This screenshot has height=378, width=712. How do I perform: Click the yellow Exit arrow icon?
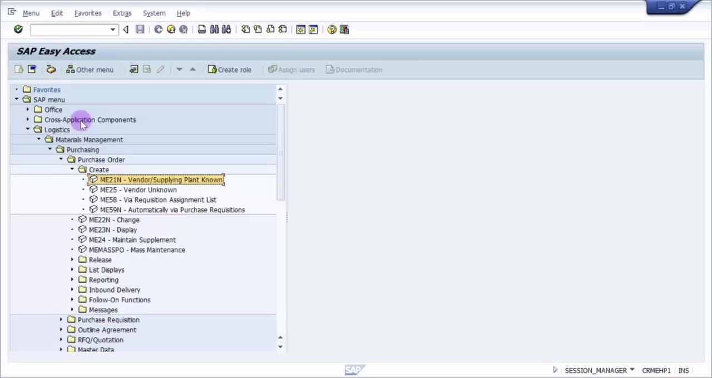(171, 29)
